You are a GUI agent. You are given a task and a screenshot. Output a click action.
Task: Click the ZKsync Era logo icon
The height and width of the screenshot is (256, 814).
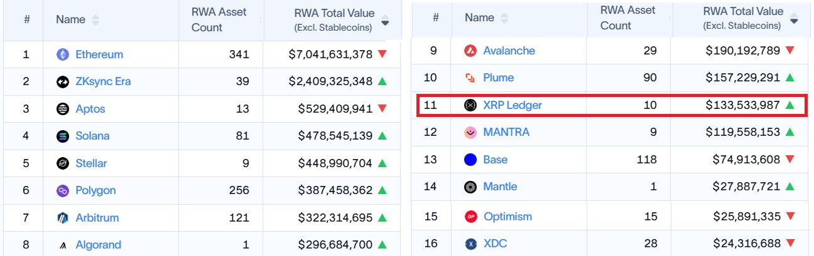(x=63, y=81)
